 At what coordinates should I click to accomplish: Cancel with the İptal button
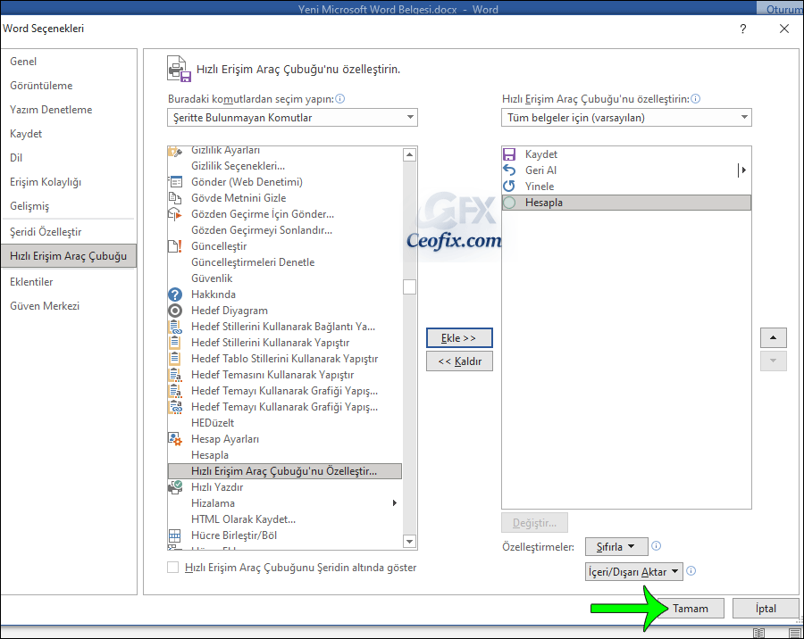(x=766, y=609)
